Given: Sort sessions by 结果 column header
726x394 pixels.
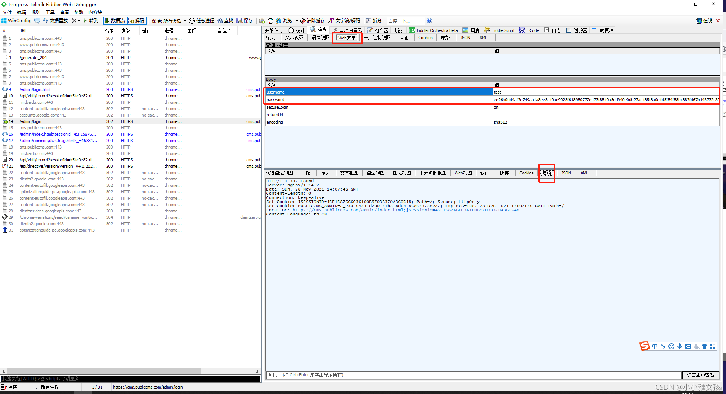Looking at the screenshot, I should [x=110, y=31].
